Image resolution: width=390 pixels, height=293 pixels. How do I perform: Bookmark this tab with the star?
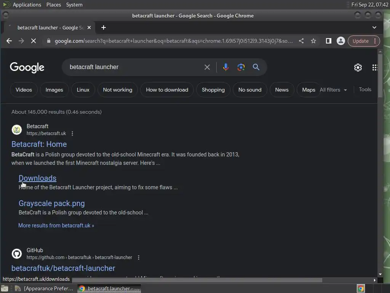click(313, 41)
